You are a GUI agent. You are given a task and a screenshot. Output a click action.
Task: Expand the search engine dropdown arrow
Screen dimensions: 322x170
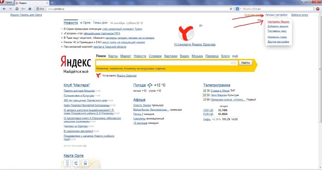(x=241, y=9)
